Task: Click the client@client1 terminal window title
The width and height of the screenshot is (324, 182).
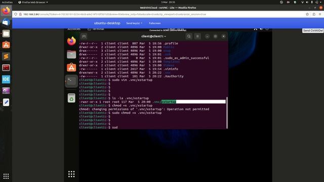Action: pyautogui.click(x=153, y=36)
